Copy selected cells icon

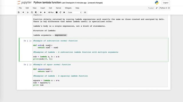(32, 12)
